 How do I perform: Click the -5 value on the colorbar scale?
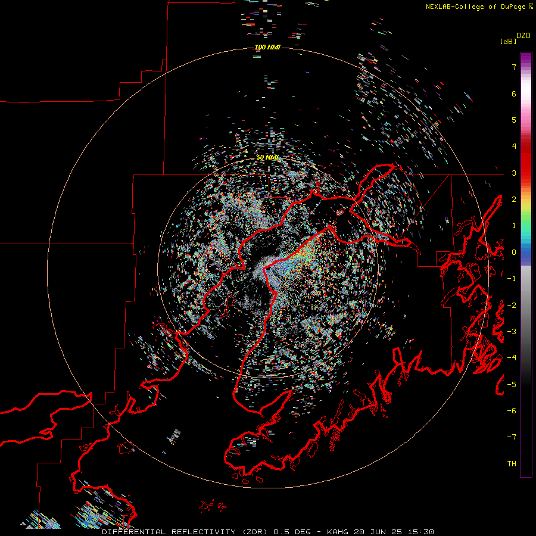[512, 385]
